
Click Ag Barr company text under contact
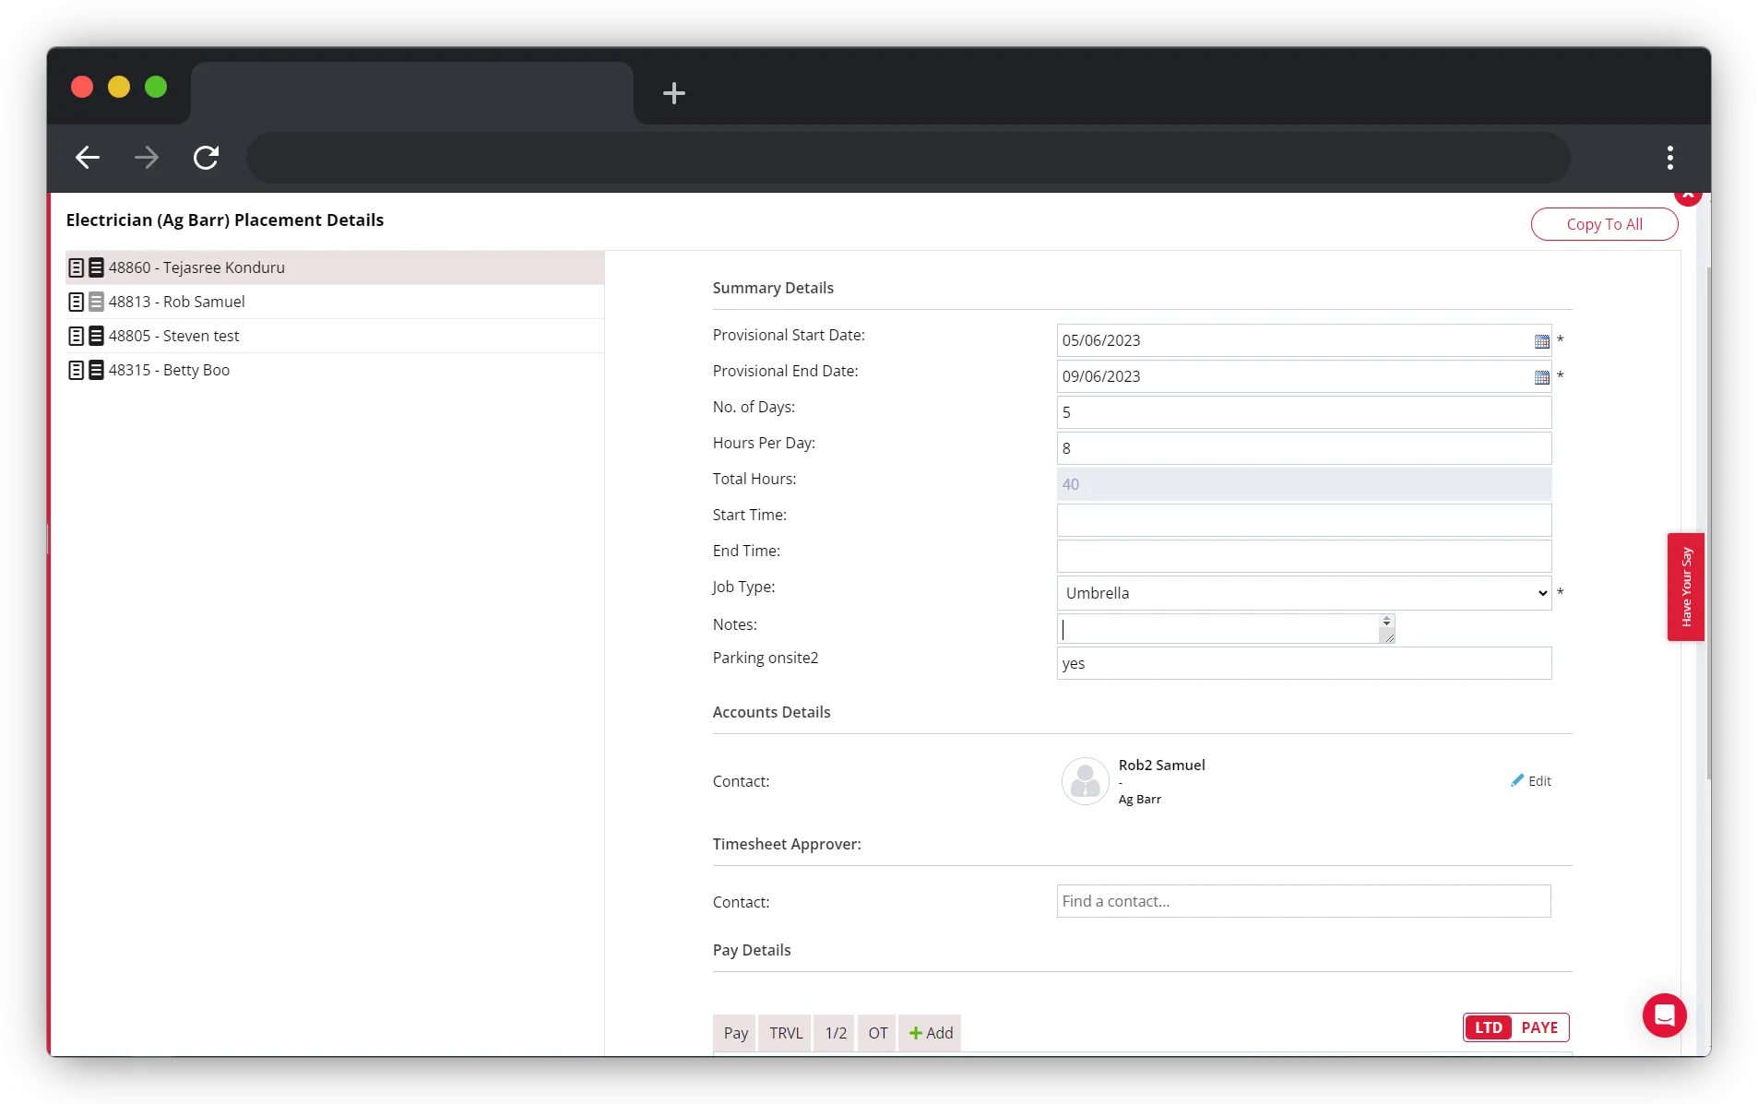coord(1139,800)
